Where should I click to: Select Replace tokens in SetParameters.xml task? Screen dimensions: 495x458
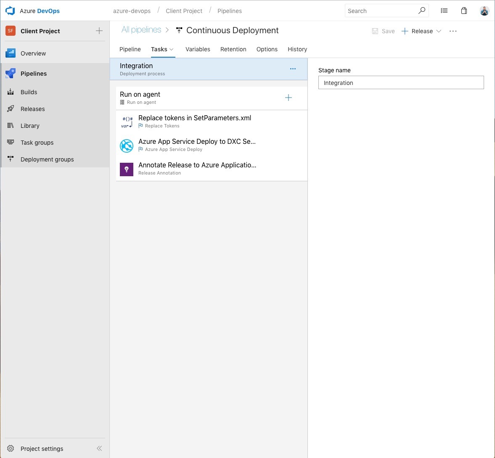194,122
